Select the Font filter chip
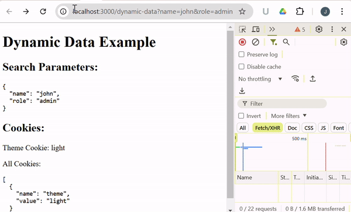Image resolution: width=351 pixels, height=212 pixels. [x=338, y=128]
